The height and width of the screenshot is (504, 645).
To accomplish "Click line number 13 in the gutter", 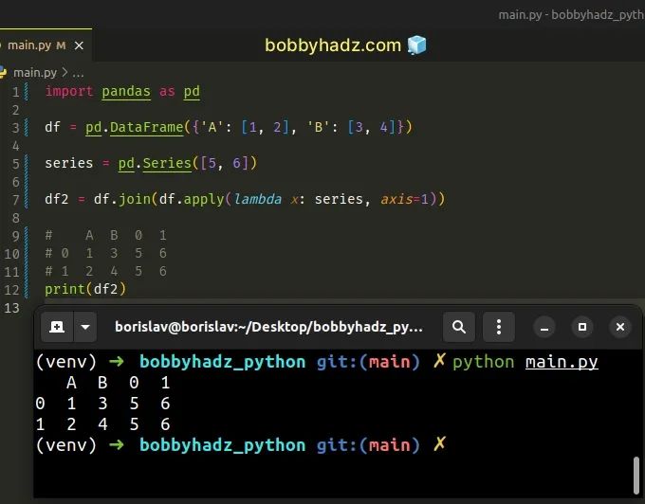I will pos(12,308).
